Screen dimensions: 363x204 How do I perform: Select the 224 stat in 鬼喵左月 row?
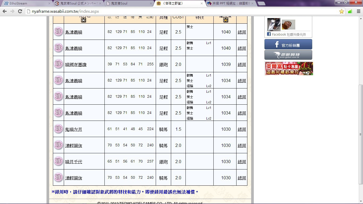[x=150, y=129]
